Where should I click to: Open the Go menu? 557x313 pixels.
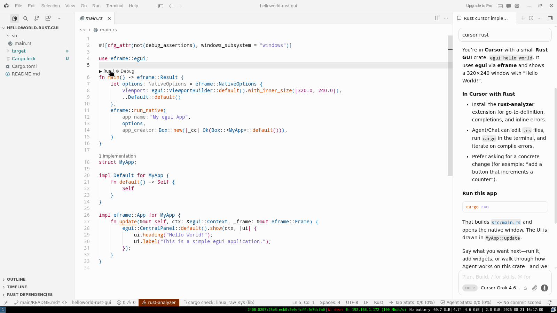coord(84,6)
